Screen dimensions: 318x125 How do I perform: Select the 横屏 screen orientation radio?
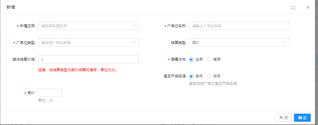point(209,60)
